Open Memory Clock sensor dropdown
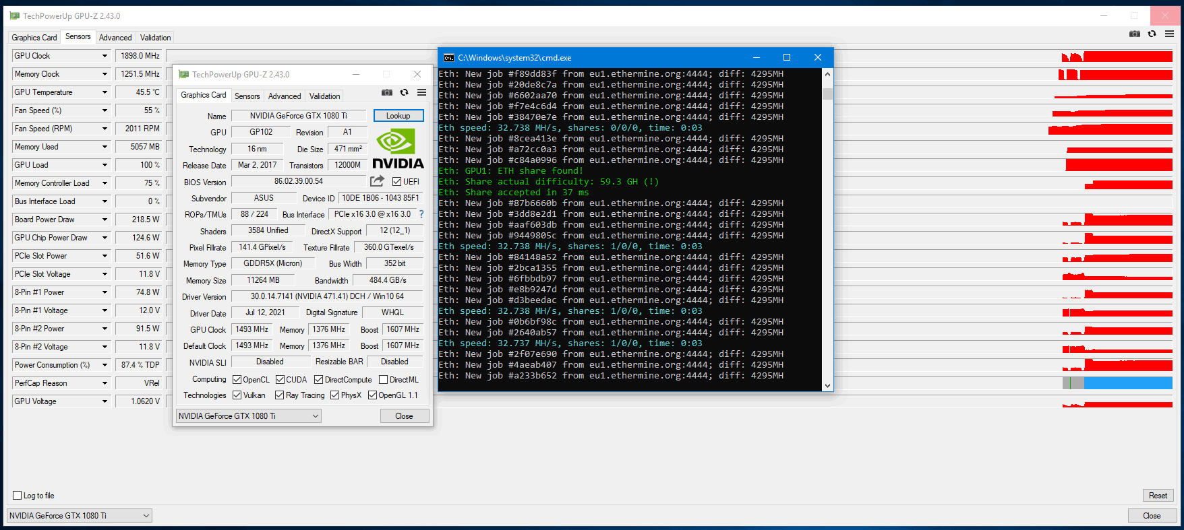The image size is (1184, 530). [x=105, y=74]
